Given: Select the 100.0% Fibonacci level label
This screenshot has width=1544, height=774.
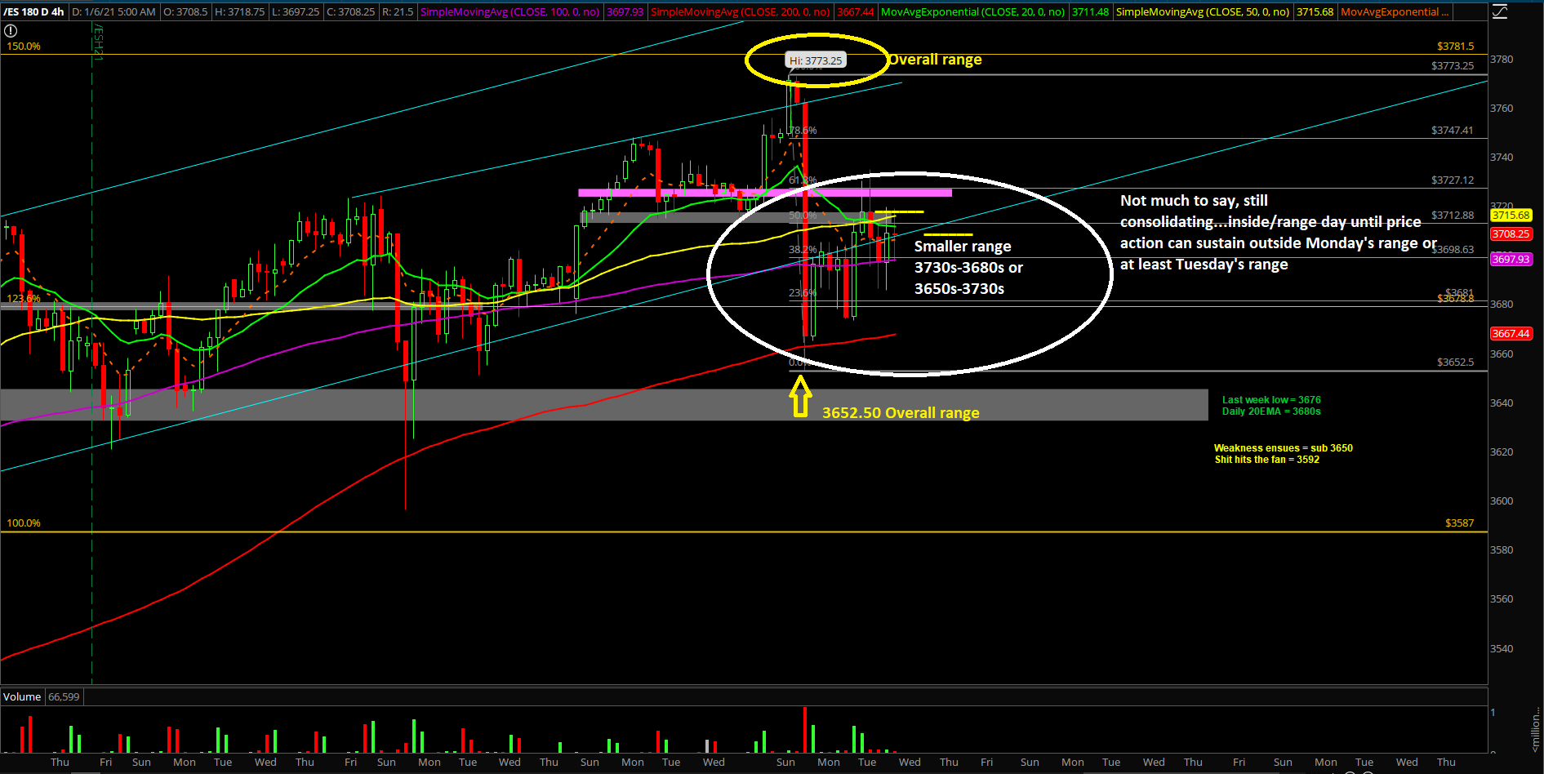Looking at the screenshot, I should [x=24, y=523].
